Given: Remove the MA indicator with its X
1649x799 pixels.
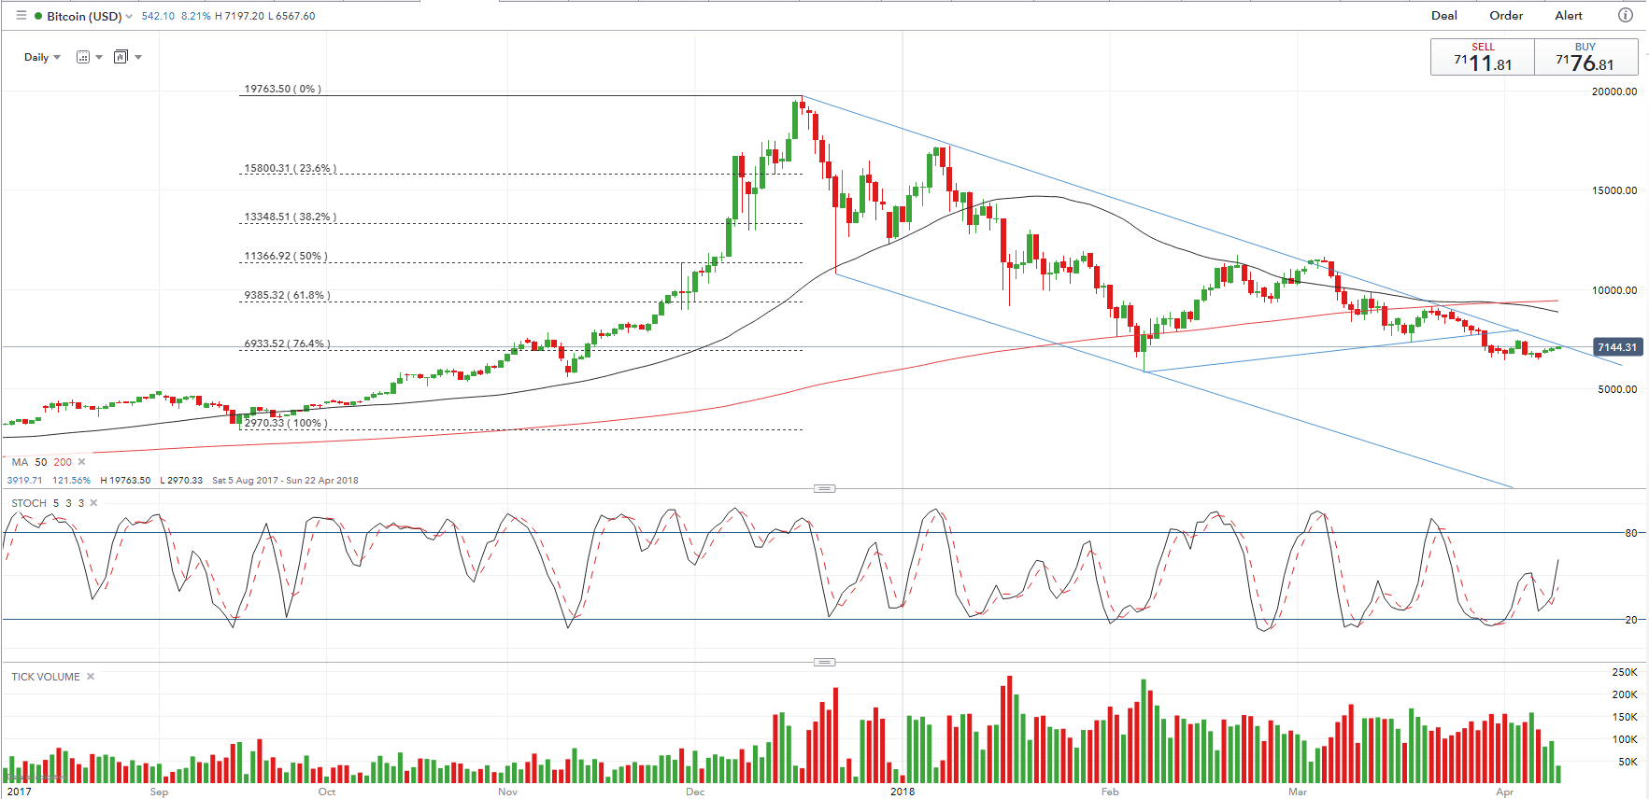Looking at the screenshot, I should coord(82,462).
